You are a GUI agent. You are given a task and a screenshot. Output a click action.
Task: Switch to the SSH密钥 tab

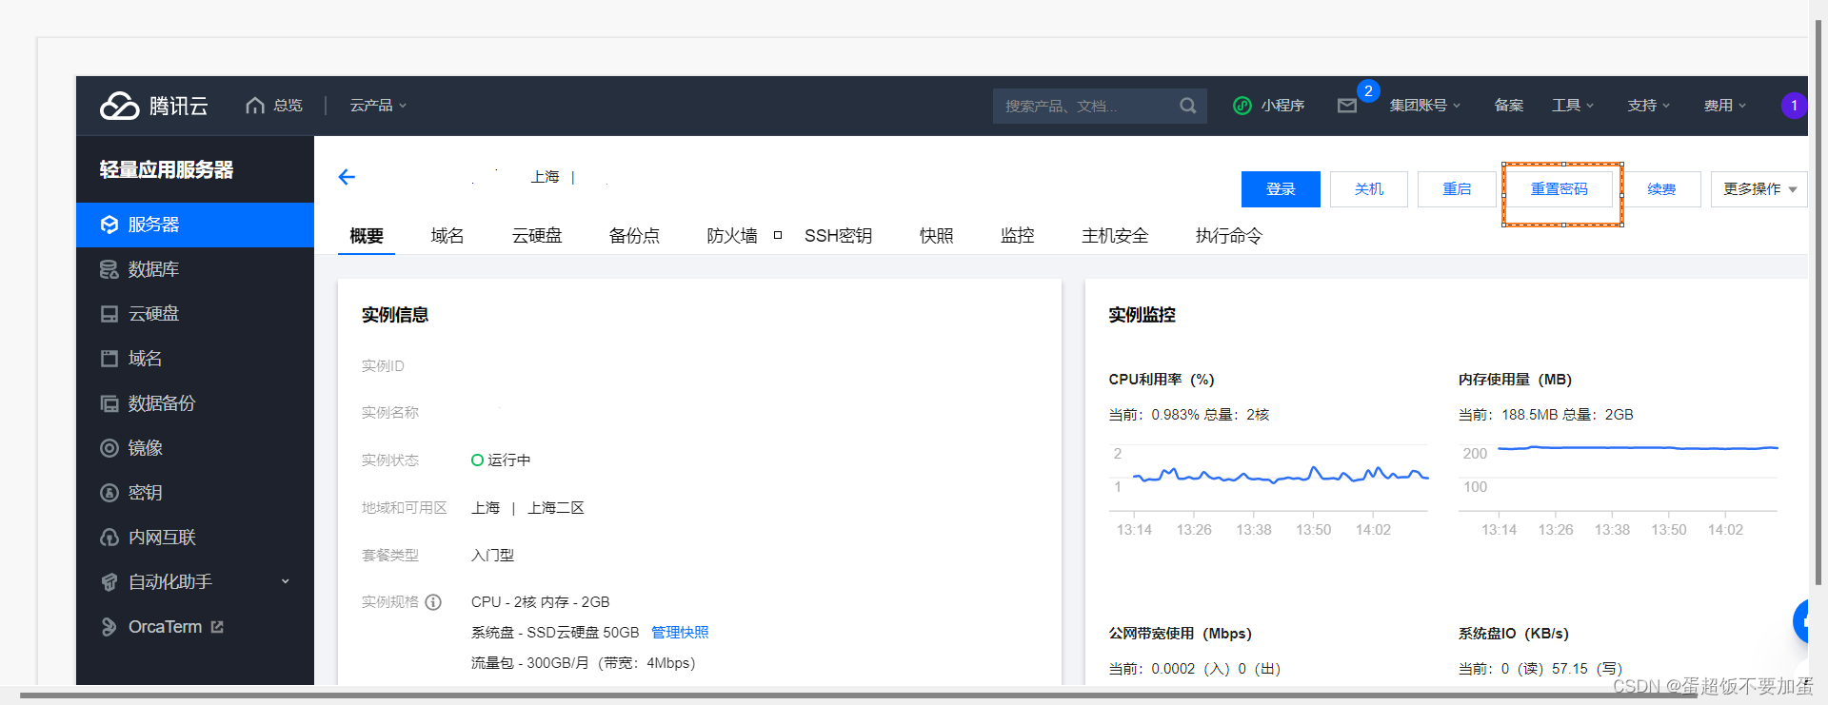838,236
